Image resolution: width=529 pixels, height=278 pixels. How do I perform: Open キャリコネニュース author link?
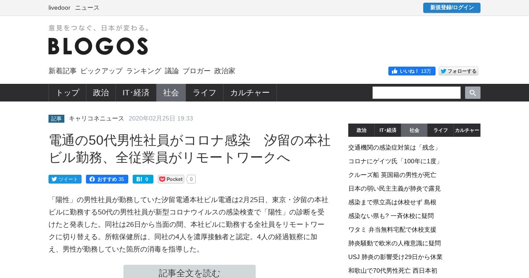[97, 118]
